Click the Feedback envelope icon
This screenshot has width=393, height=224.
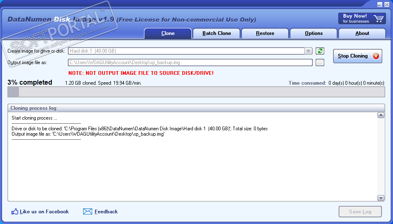pyautogui.click(x=88, y=212)
